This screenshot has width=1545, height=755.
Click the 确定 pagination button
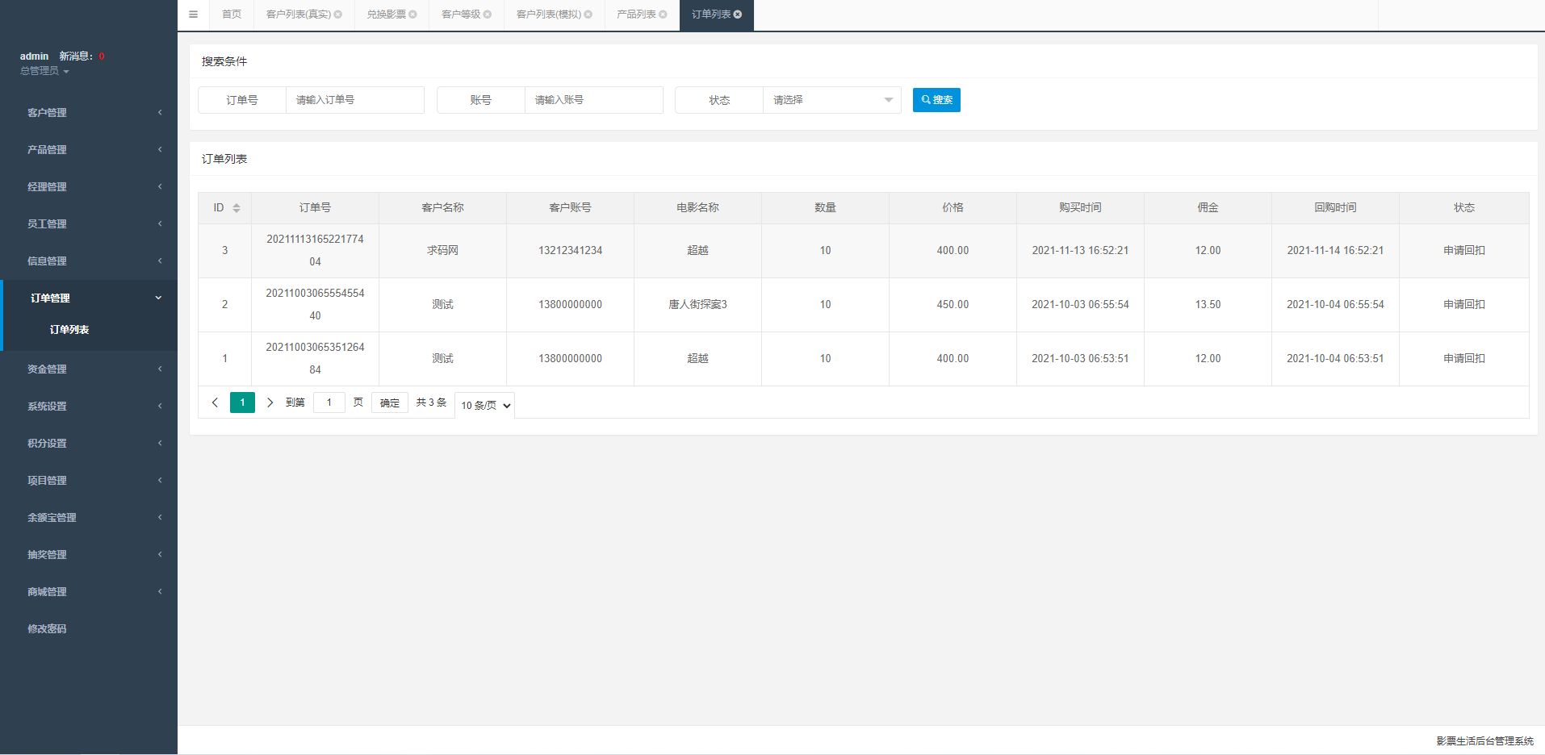[390, 403]
